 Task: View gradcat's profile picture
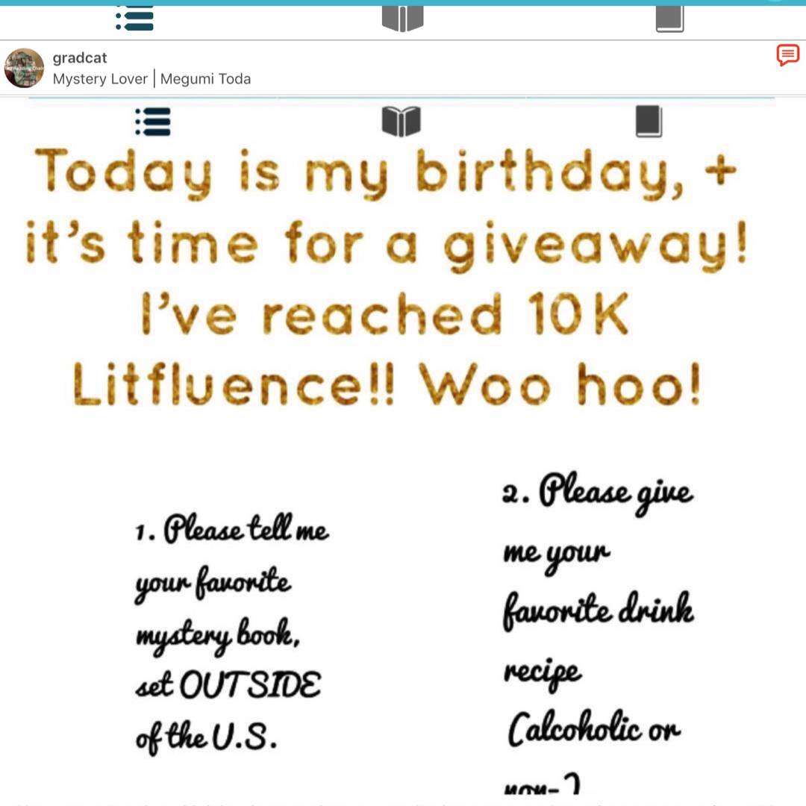[x=24, y=68]
